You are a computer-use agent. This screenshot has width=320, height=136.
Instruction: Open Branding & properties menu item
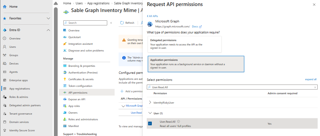[82, 66]
